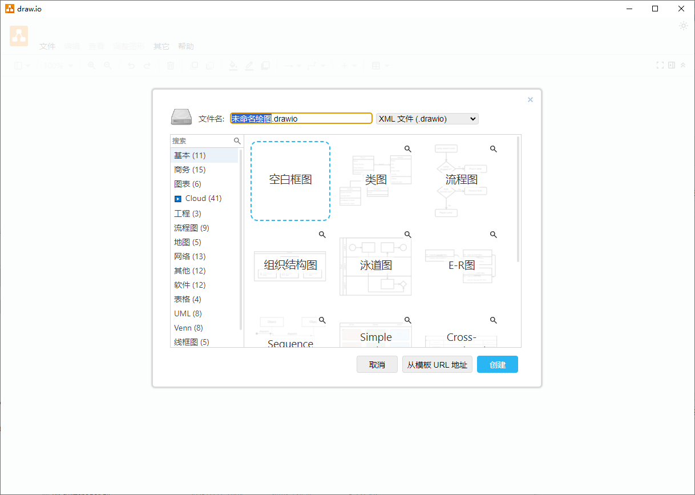The image size is (695, 495).
Task: Click the dimmed shadow toolbar icon
Action: 265,66
